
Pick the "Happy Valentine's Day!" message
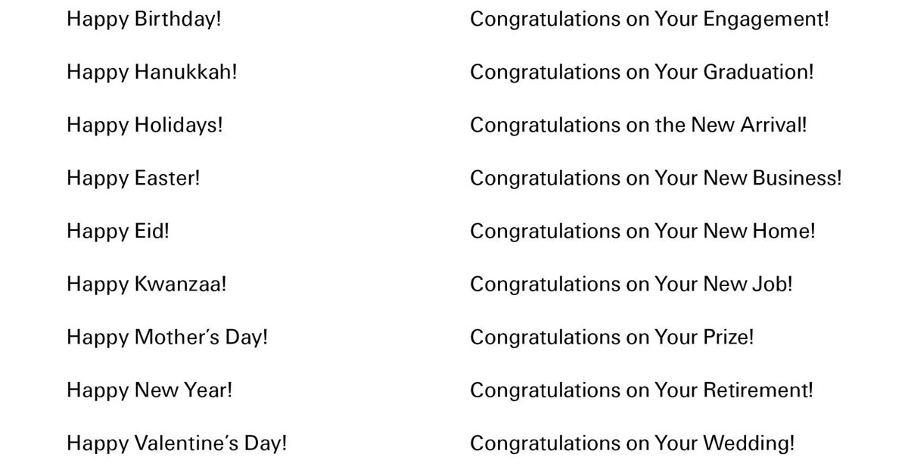[176, 443]
